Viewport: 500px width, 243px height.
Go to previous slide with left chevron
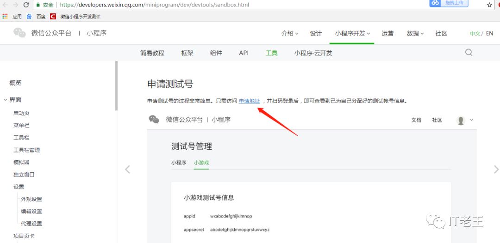[128, 169]
